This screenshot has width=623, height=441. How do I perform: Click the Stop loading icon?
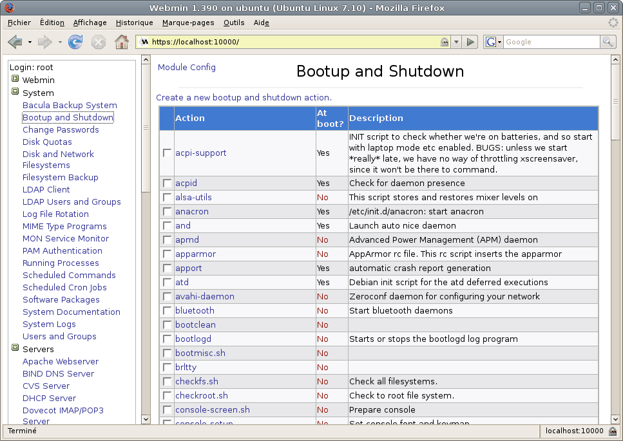(98, 42)
